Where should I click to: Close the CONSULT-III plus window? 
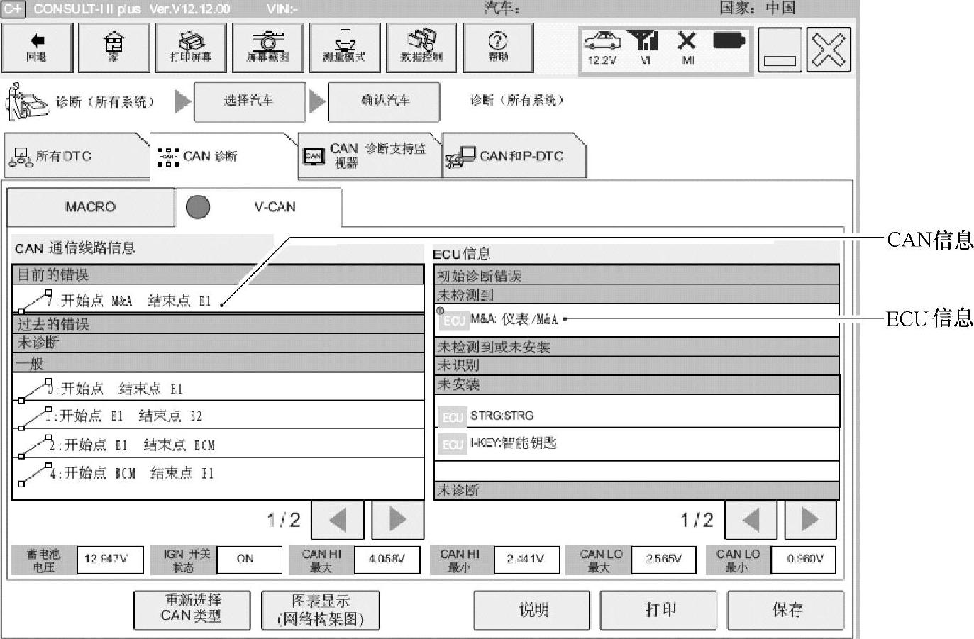[829, 50]
